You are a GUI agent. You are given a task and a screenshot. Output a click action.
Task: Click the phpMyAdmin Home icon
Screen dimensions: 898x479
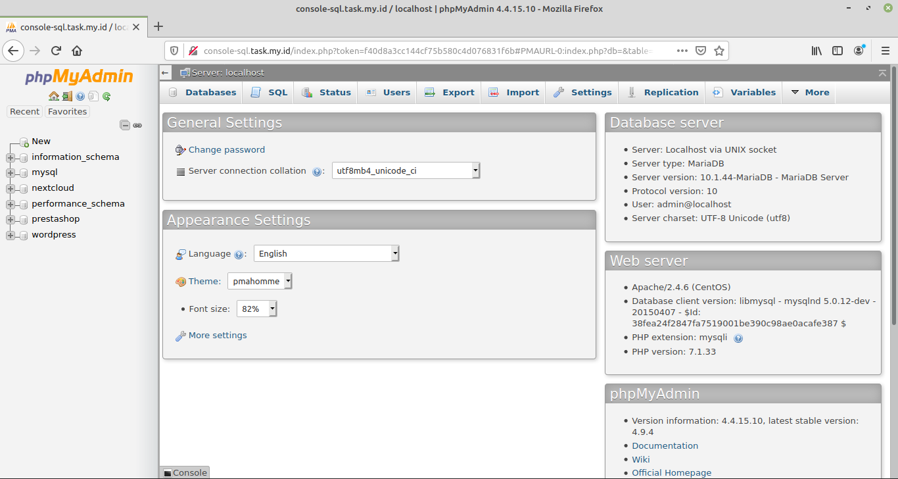(54, 96)
